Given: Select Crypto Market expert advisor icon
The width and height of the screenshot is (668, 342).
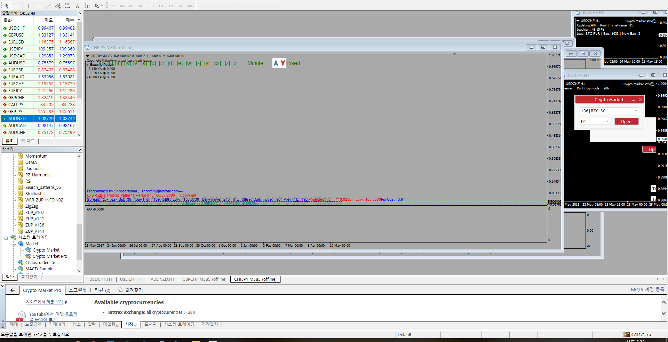Looking at the screenshot, I should pyautogui.click(x=28, y=250).
